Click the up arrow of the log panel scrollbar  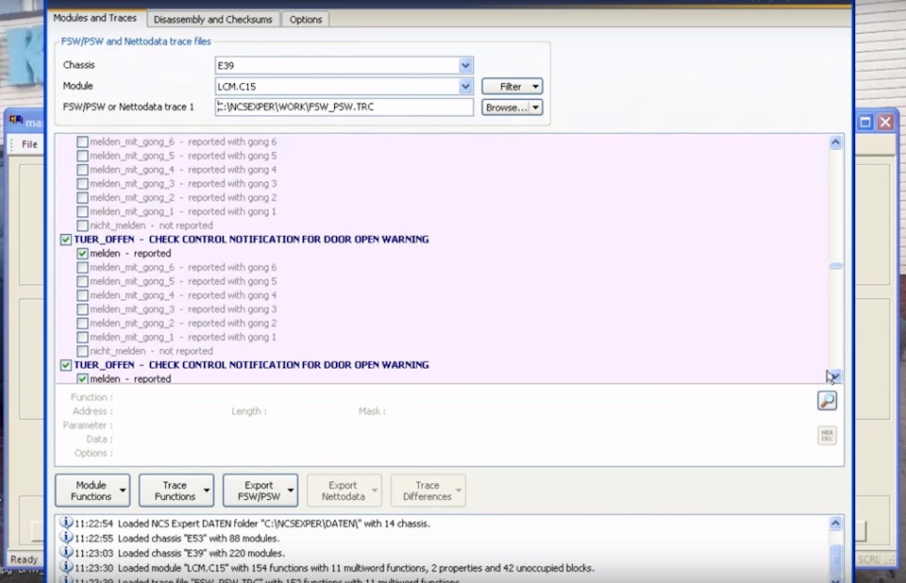pyautogui.click(x=835, y=524)
